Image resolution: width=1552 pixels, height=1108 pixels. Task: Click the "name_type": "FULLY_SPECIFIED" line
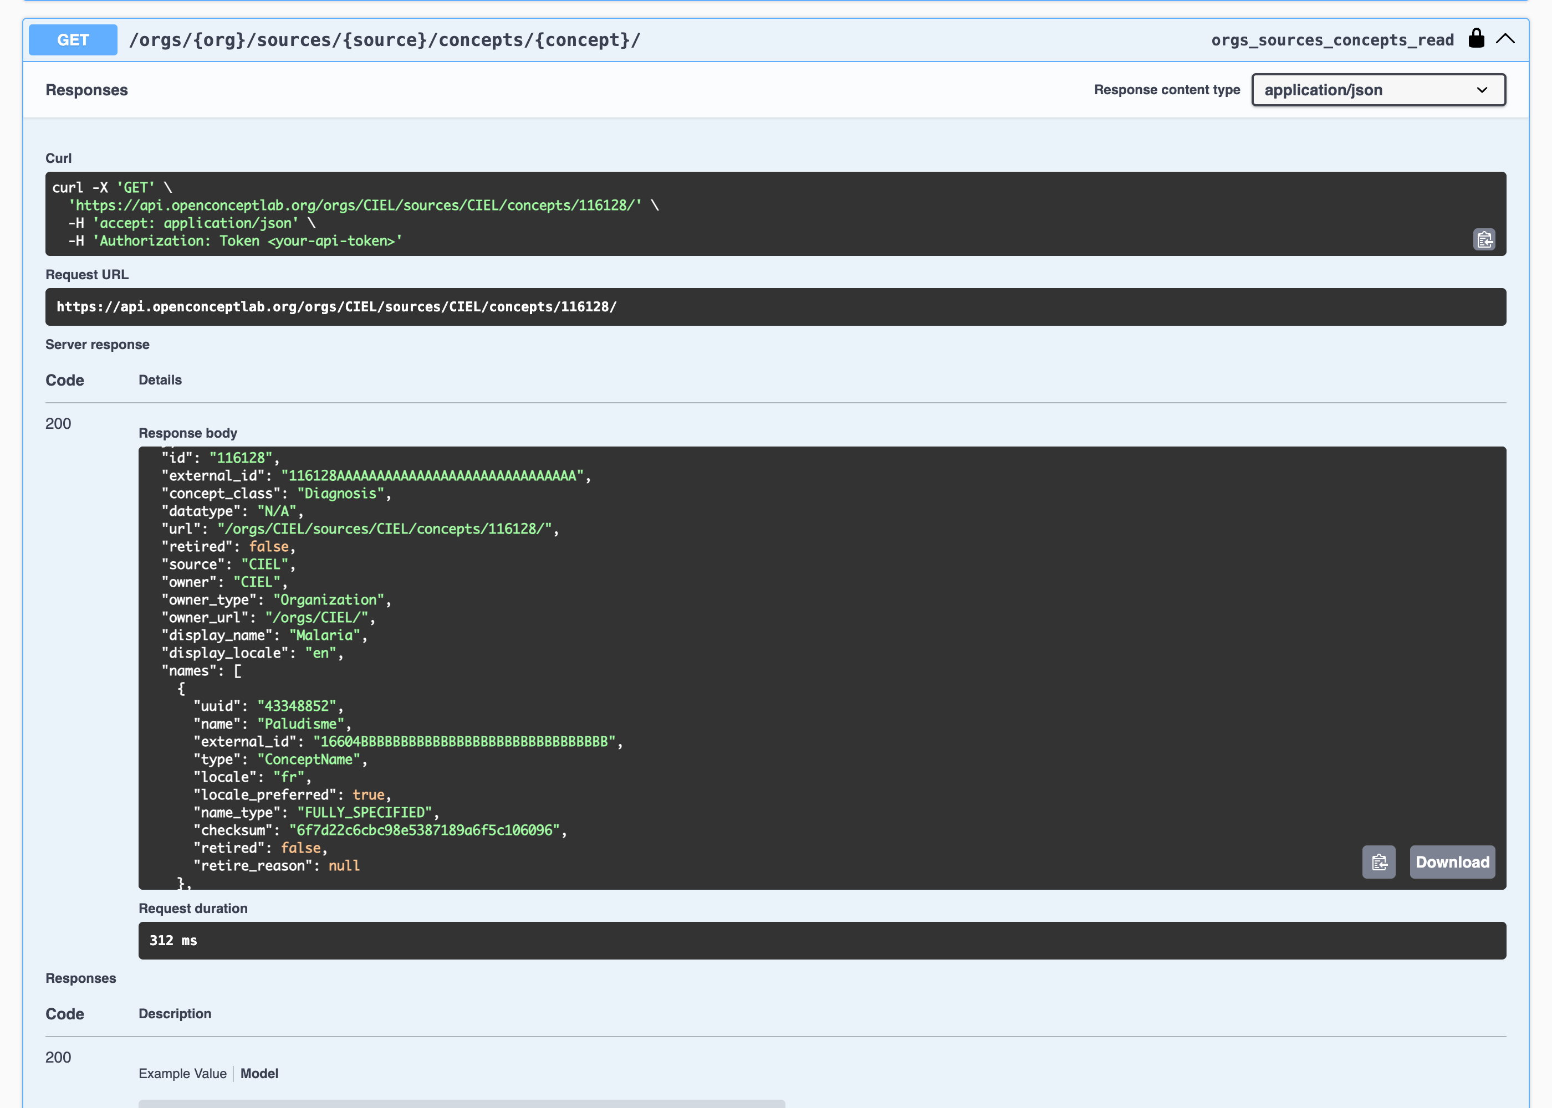pyautogui.click(x=316, y=813)
